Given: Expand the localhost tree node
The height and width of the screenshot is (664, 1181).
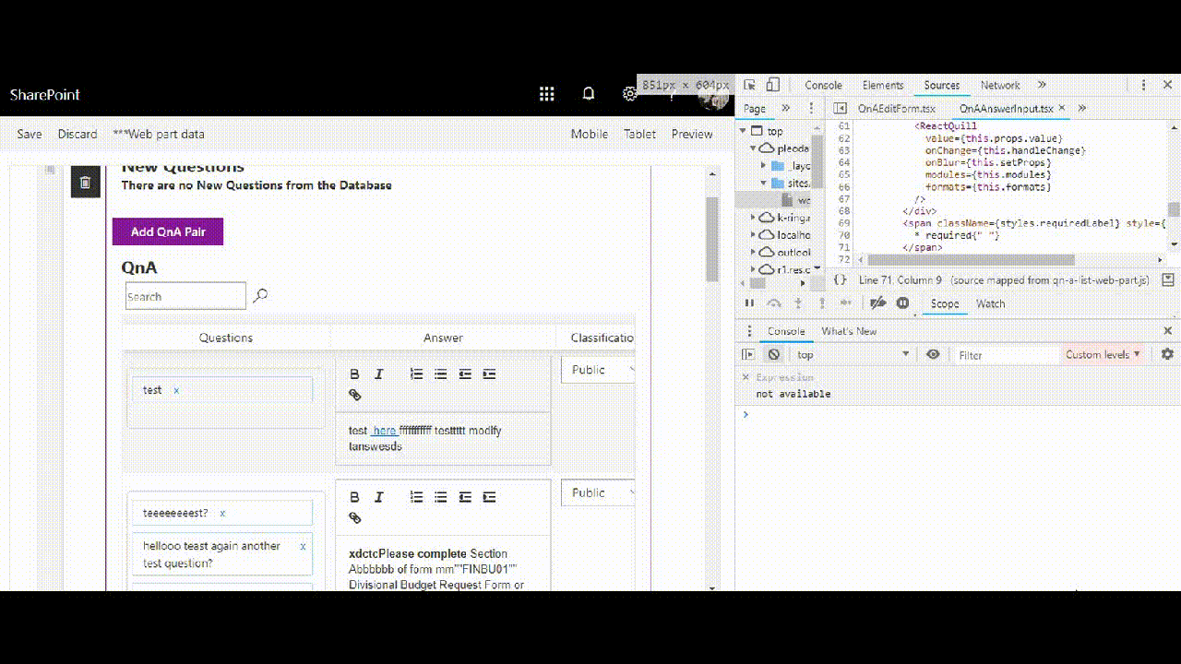Looking at the screenshot, I should [x=753, y=234].
